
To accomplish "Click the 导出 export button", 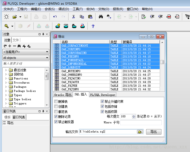I will click(154, 132).
